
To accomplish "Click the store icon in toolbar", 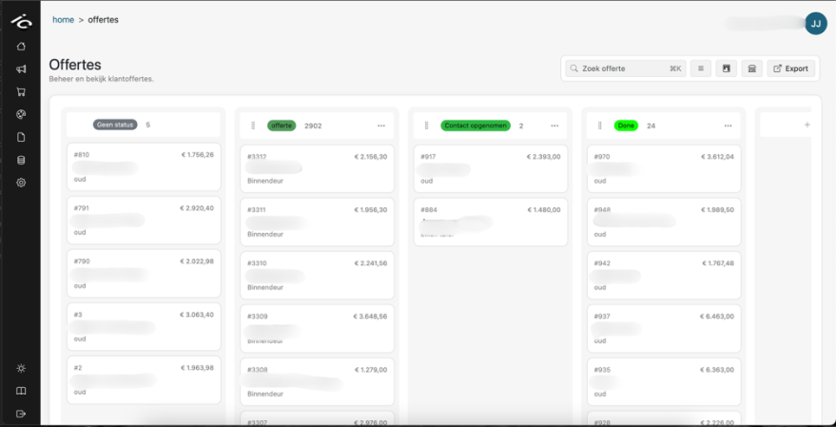I will point(751,68).
